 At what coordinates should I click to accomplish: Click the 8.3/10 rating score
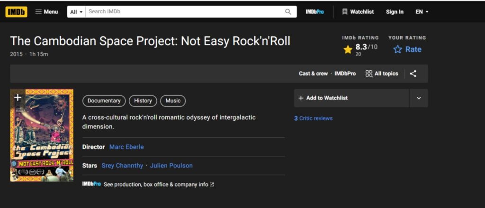(366, 47)
